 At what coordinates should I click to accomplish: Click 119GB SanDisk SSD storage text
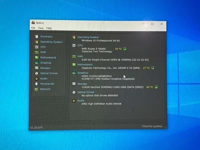coord(112,87)
